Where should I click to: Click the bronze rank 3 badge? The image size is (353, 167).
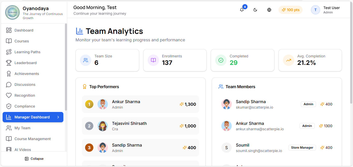click(89, 148)
